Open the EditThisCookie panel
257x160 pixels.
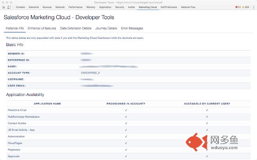click(x=169, y=7)
